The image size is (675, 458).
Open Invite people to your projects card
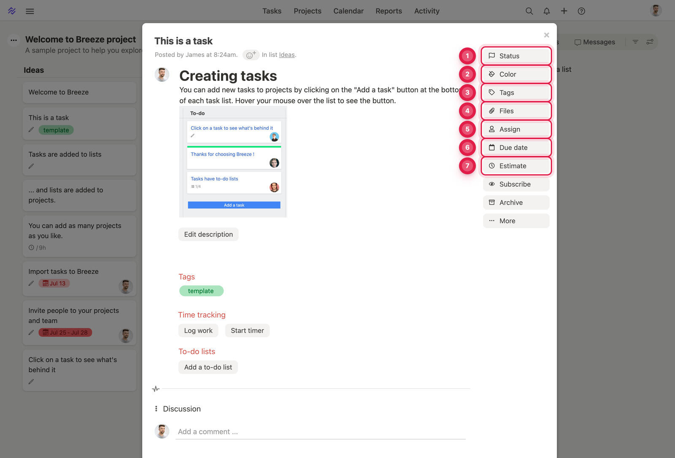[79, 323]
